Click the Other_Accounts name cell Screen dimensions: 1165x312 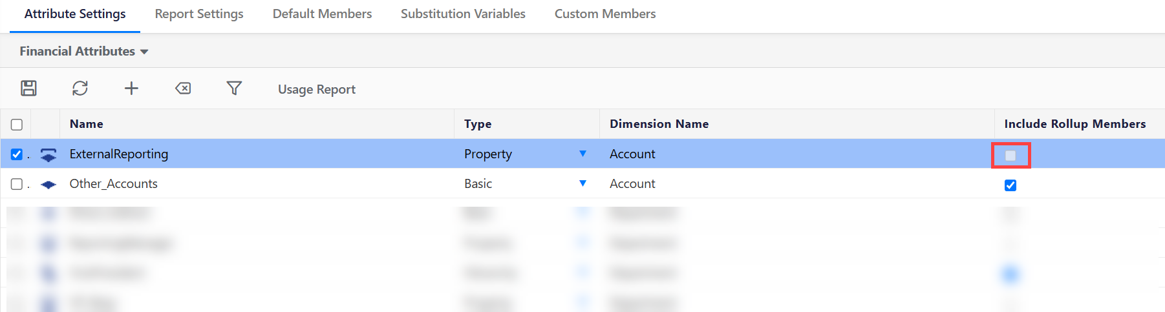[x=114, y=184]
